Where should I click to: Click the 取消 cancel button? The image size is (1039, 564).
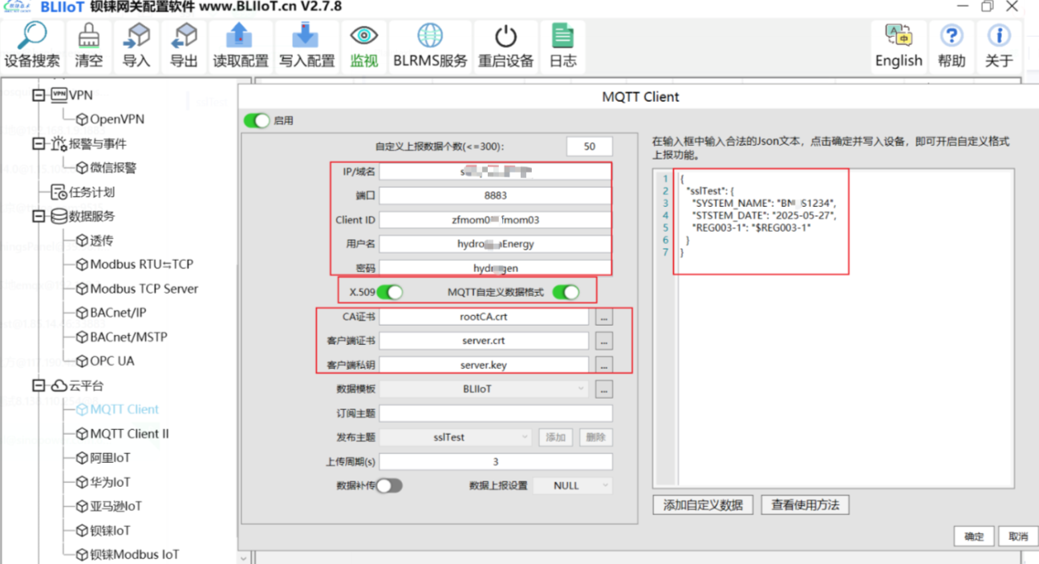tap(1018, 537)
